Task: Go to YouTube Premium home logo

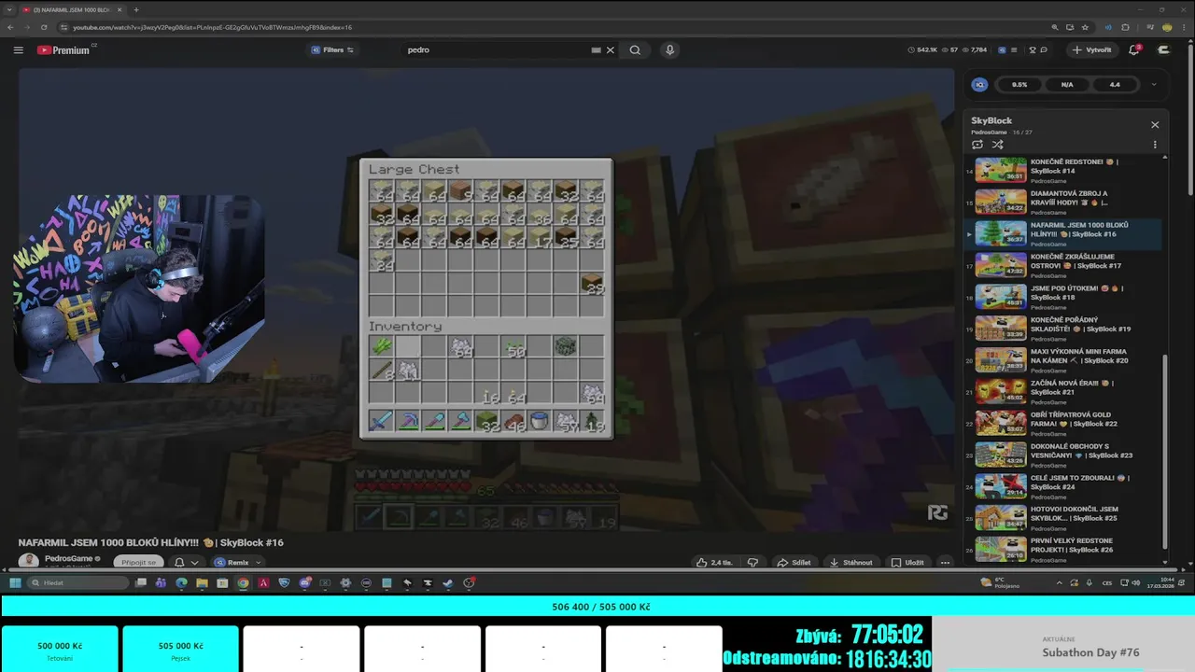Action: (63, 50)
